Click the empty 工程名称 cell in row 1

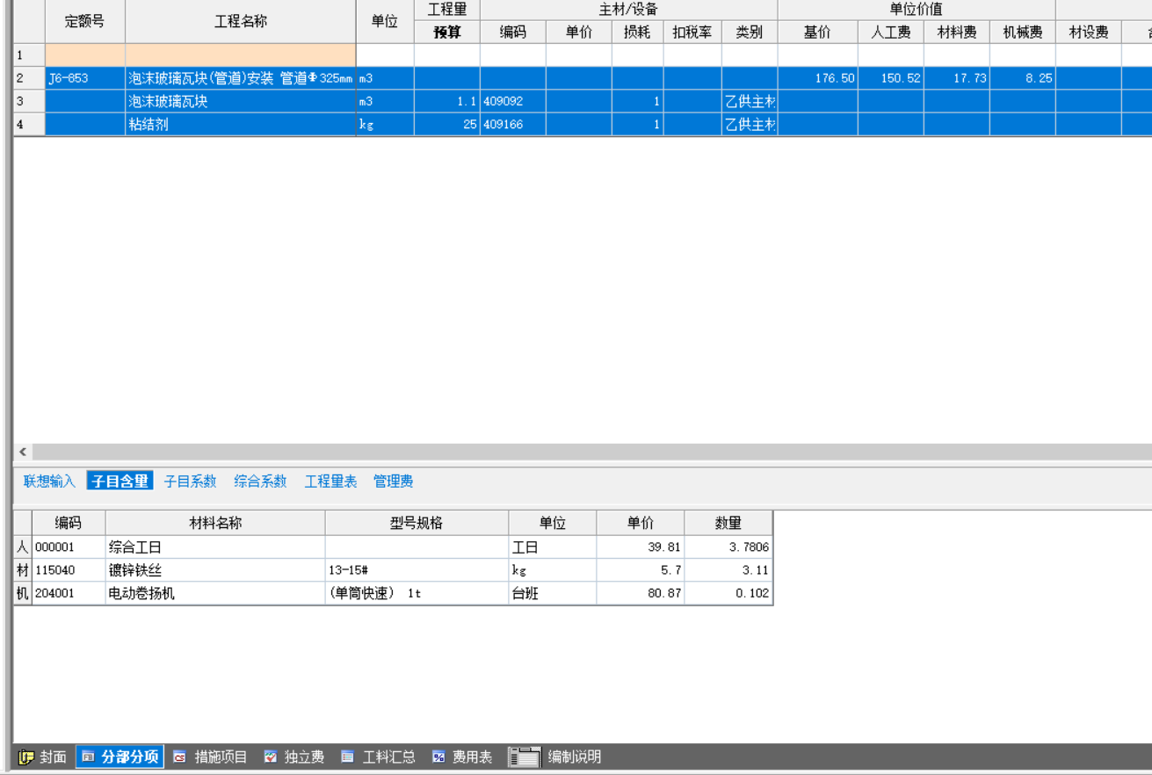point(241,54)
